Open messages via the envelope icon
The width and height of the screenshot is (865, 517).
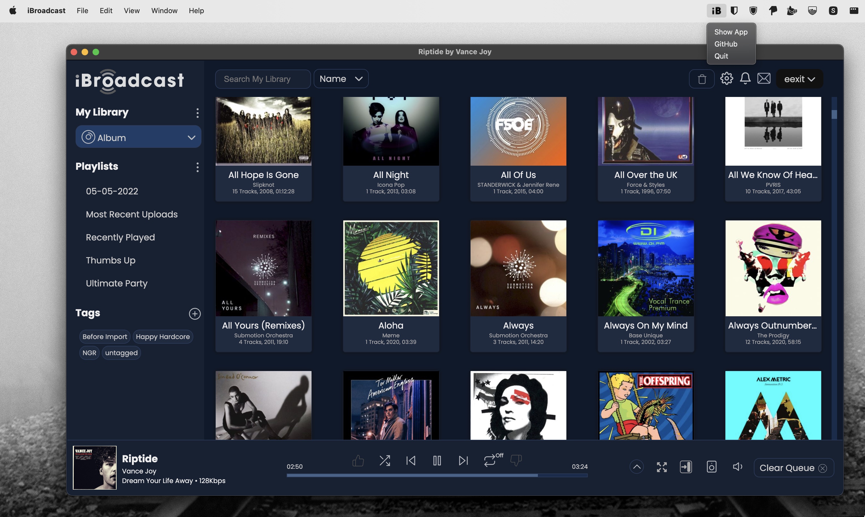click(x=764, y=78)
